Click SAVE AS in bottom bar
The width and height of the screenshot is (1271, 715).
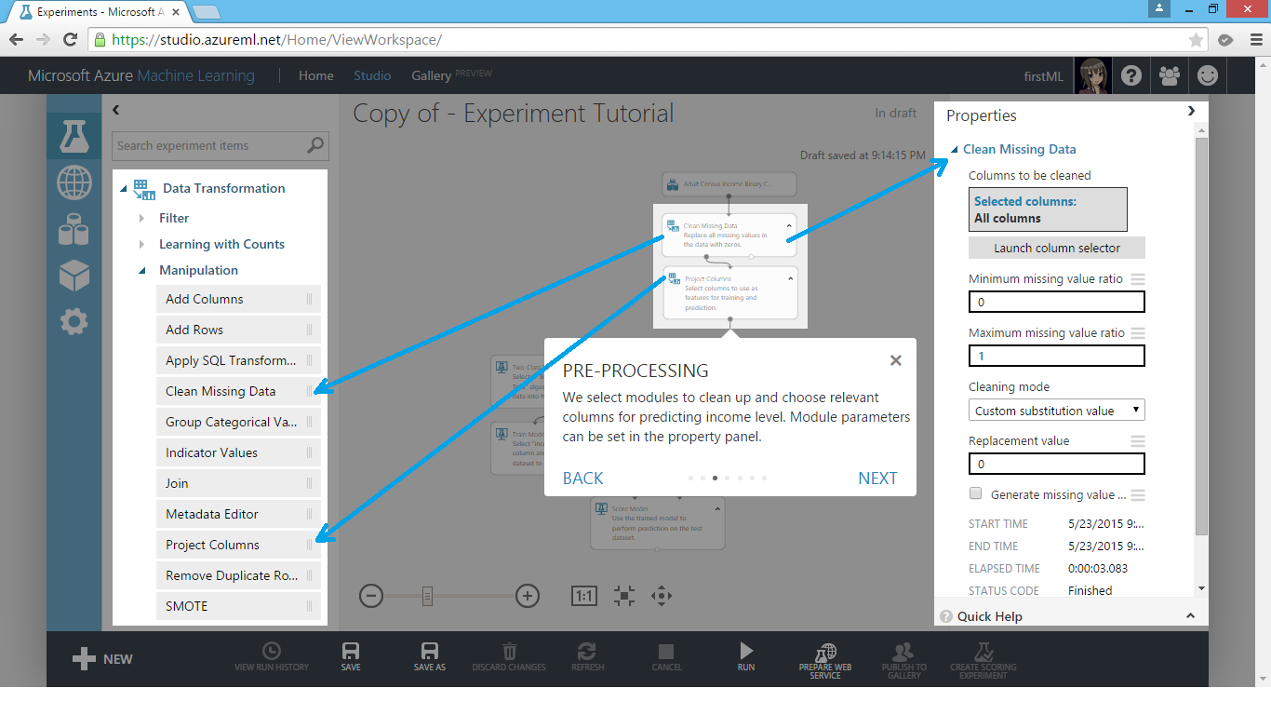[x=430, y=656]
